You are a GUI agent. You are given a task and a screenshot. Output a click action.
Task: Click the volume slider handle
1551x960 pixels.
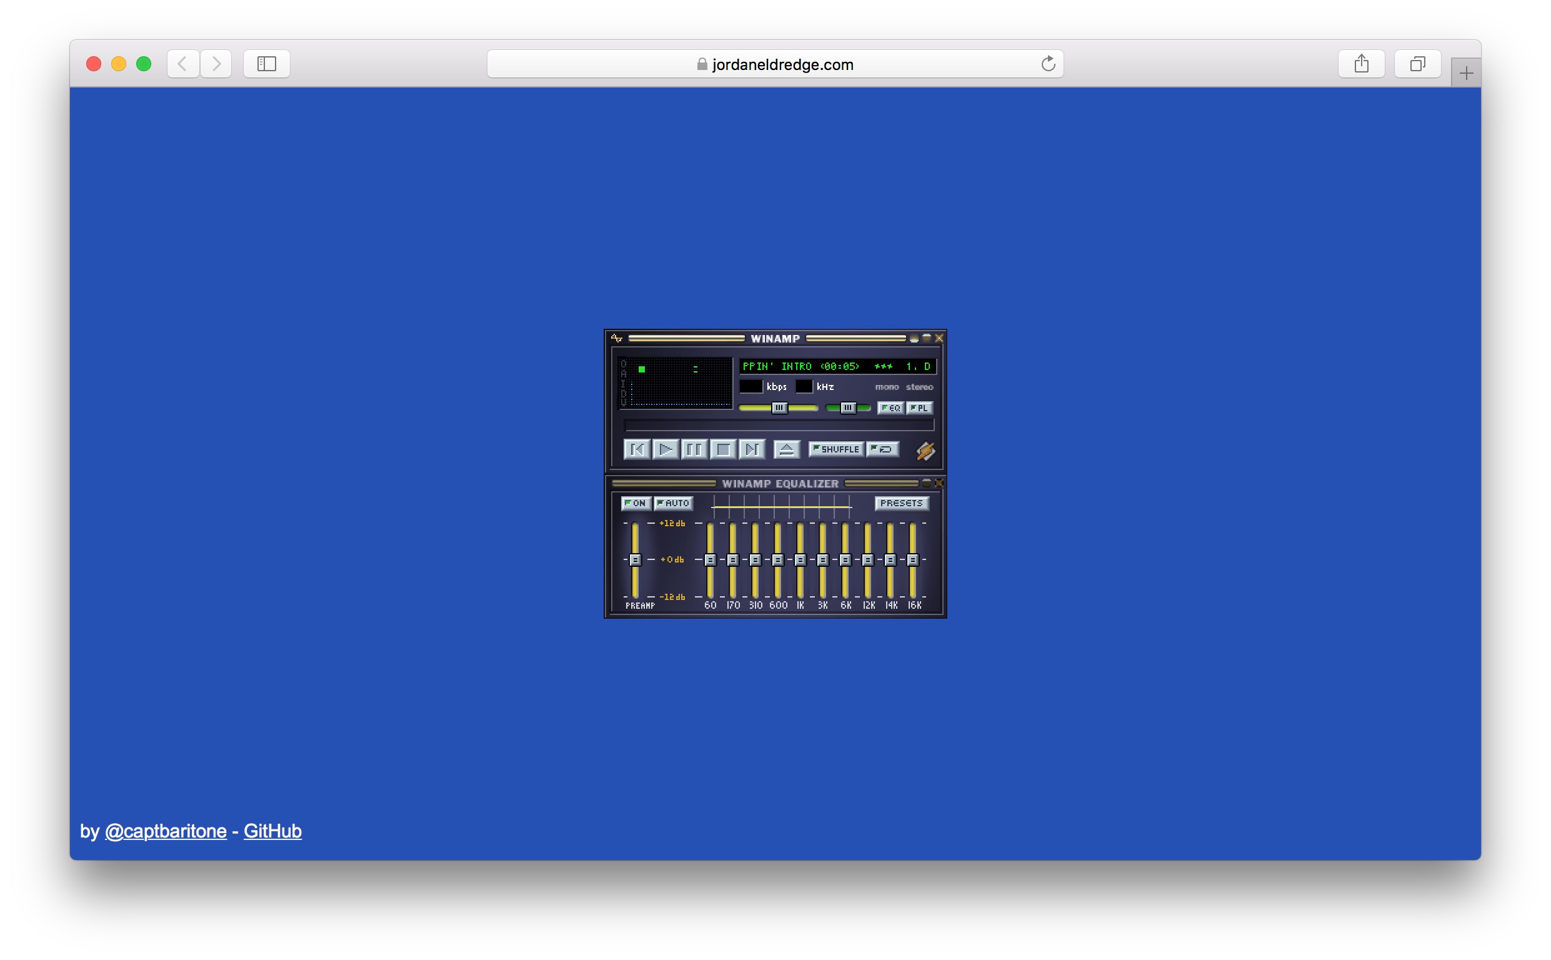click(779, 407)
